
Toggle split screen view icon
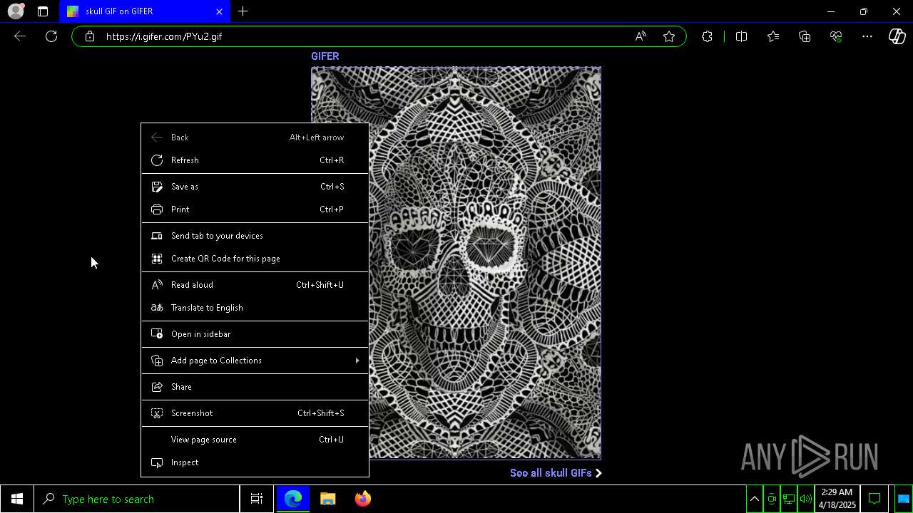[741, 36]
